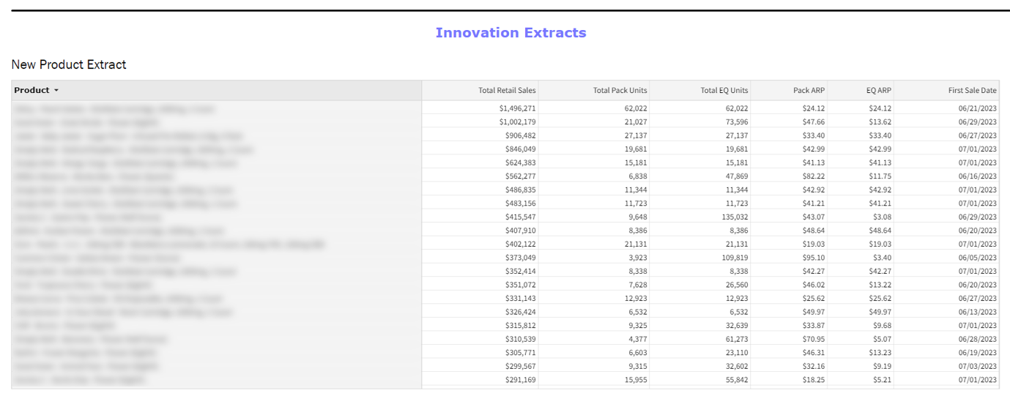This screenshot has height=396, width=1010.
Task: Click the 06/16/2023 date cell
Action: tap(976, 176)
